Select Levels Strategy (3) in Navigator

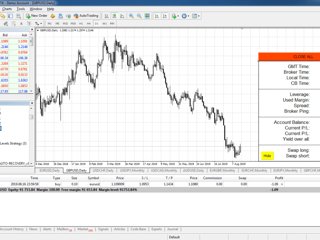(x=13, y=143)
